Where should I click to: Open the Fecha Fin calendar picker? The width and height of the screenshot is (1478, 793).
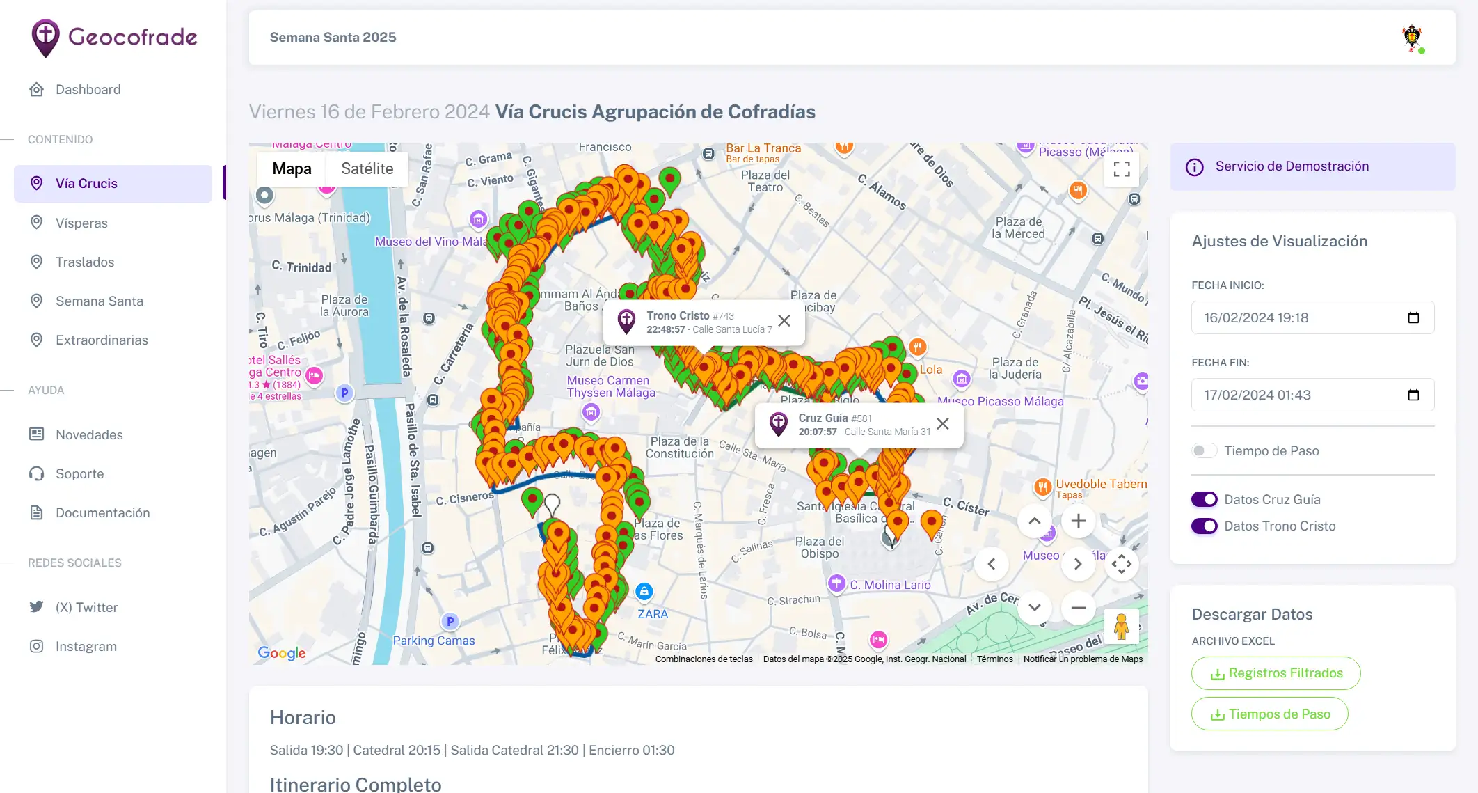tap(1413, 395)
